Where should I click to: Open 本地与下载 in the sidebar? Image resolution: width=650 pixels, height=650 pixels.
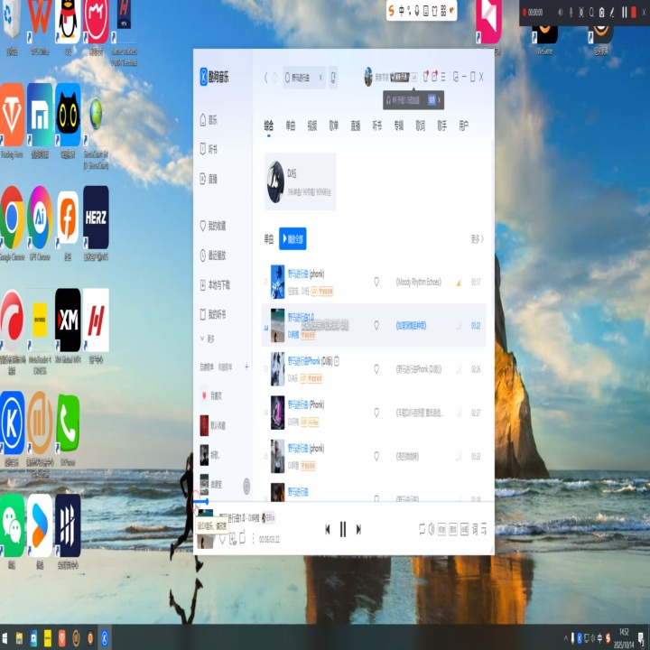(215, 284)
